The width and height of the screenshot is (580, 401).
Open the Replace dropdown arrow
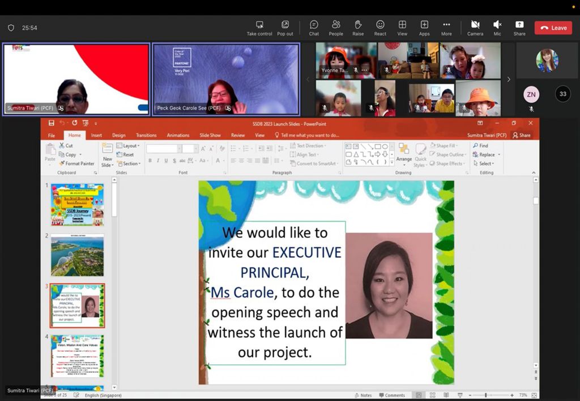click(x=499, y=155)
